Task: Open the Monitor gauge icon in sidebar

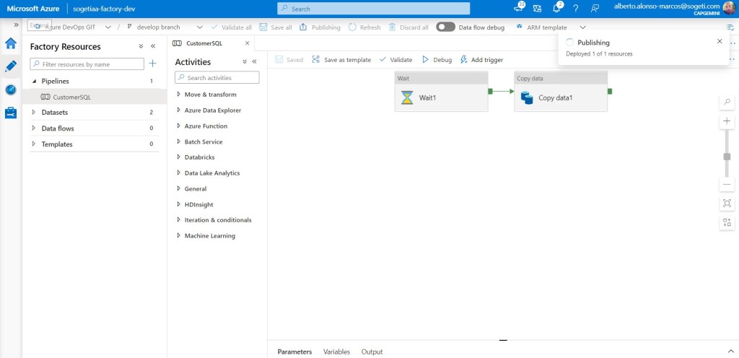Action: [x=11, y=89]
